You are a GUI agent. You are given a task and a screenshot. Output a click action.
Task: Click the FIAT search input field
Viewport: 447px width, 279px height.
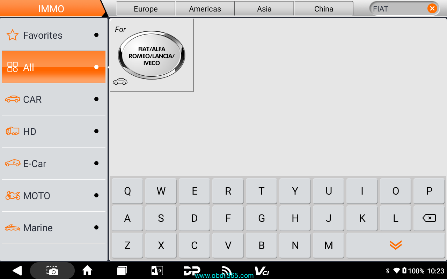pyautogui.click(x=398, y=9)
